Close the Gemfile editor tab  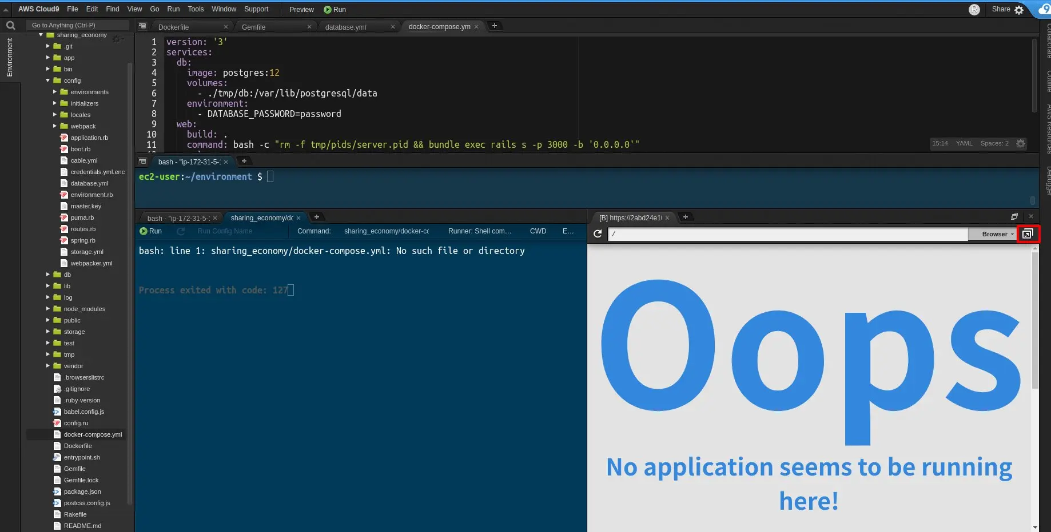point(309,27)
